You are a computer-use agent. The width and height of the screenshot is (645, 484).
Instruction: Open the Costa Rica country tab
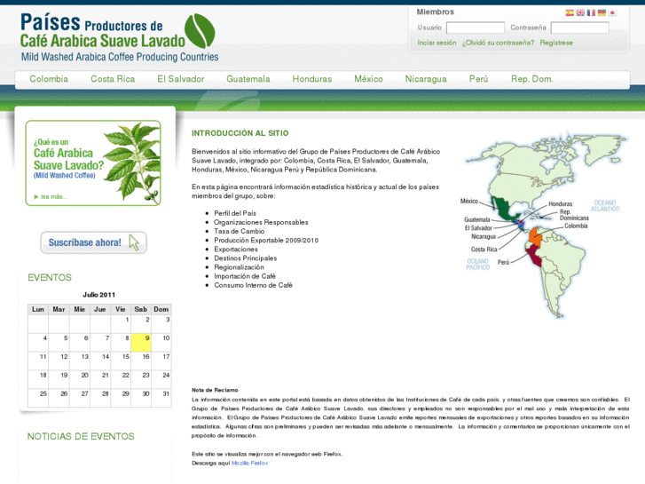[x=113, y=79]
